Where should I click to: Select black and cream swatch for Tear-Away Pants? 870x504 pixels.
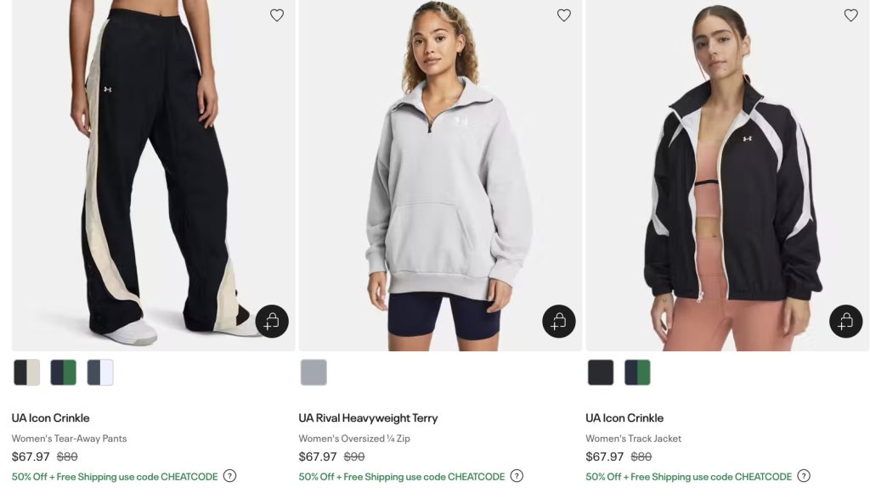(x=27, y=372)
